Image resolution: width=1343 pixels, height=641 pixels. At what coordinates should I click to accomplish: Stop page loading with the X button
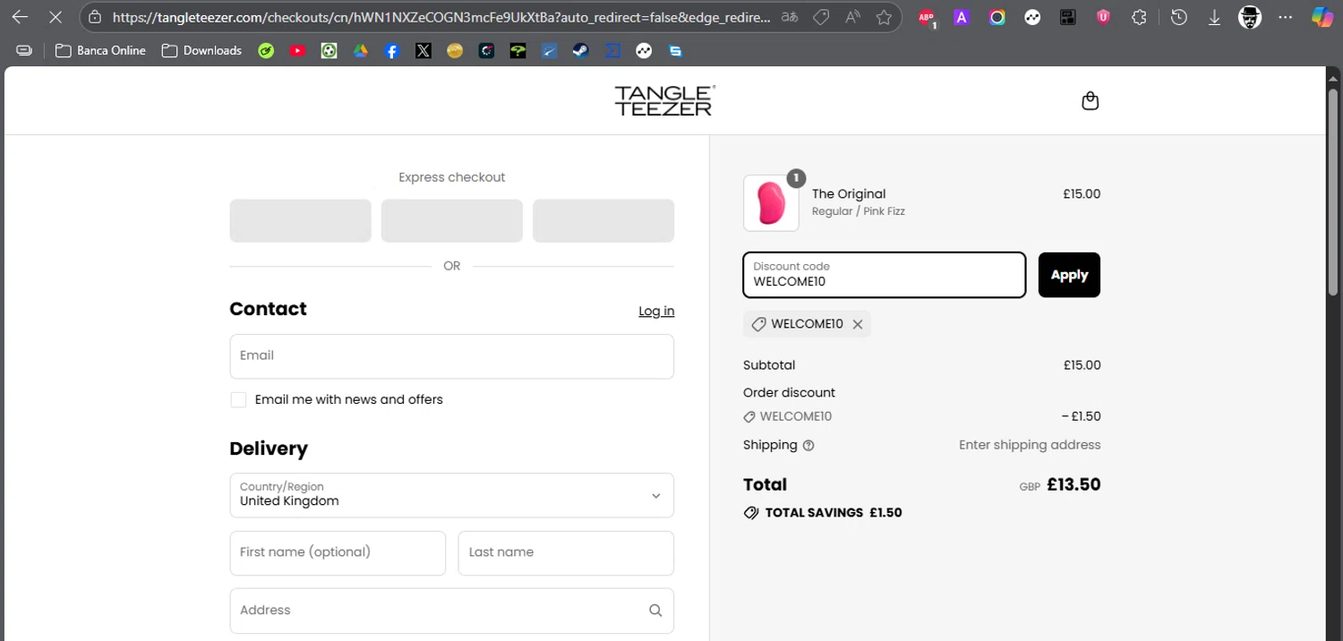[55, 17]
